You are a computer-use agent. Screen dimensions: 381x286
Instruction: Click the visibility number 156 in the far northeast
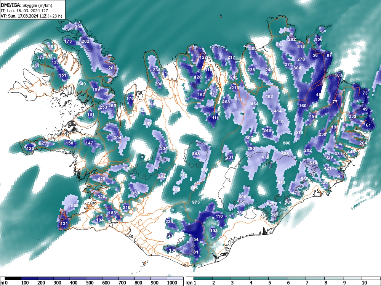pos(319,39)
